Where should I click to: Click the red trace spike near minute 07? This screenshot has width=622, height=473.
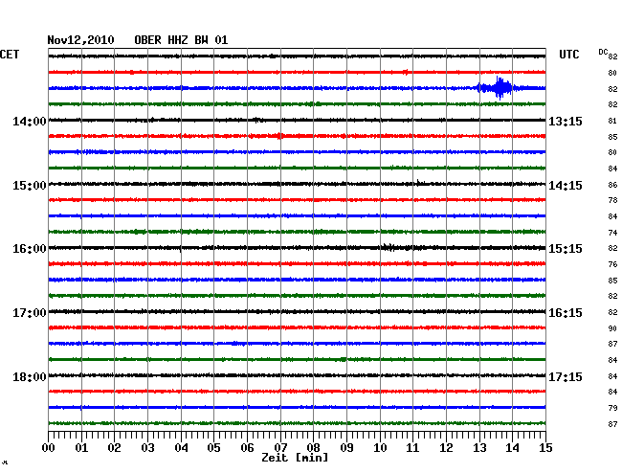[x=279, y=136]
